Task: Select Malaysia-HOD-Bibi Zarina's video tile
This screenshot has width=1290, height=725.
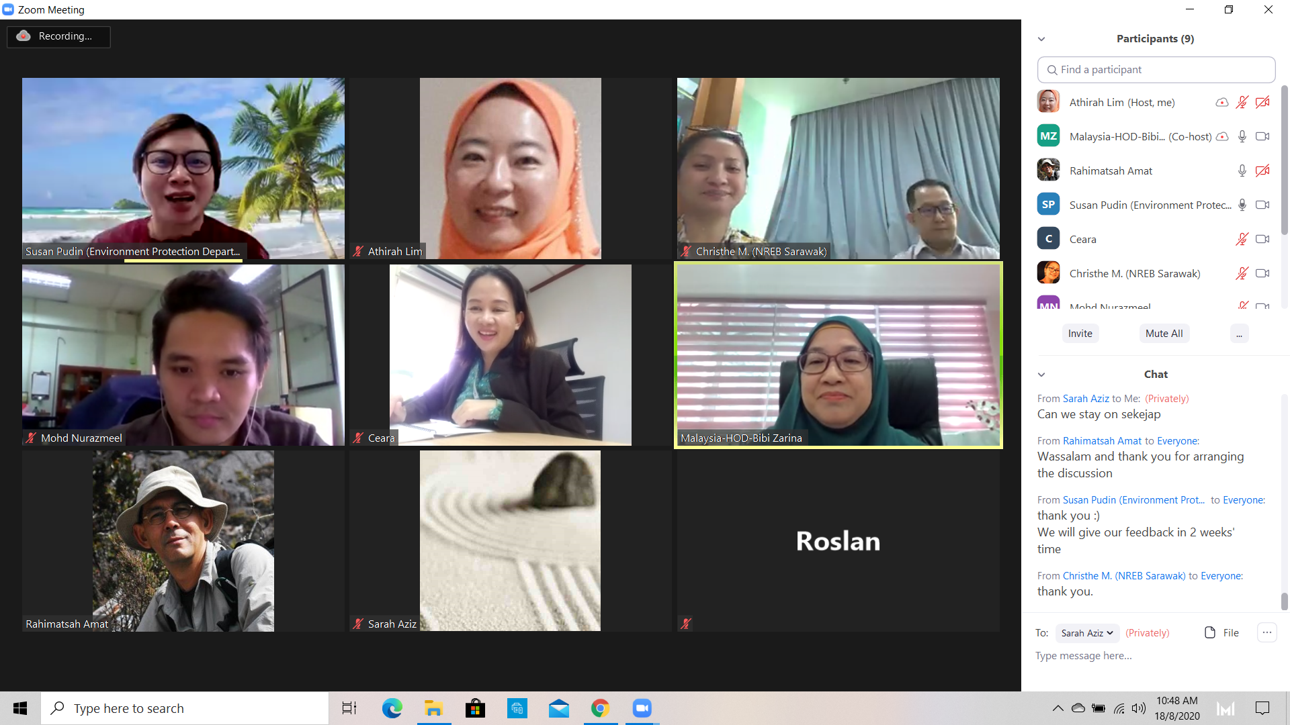Action: [x=838, y=355]
